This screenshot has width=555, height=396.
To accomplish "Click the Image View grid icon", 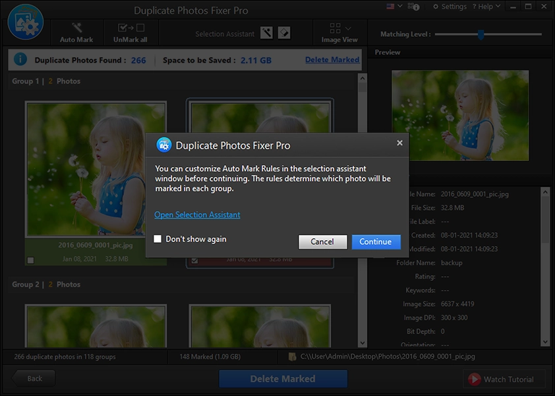I will pyautogui.click(x=335, y=28).
